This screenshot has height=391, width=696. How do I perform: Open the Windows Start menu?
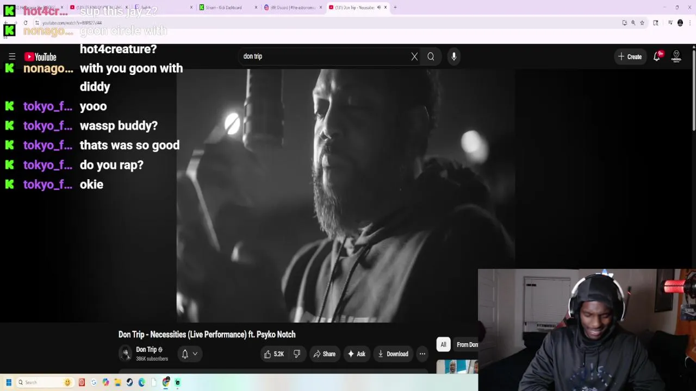click(x=9, y=382)
